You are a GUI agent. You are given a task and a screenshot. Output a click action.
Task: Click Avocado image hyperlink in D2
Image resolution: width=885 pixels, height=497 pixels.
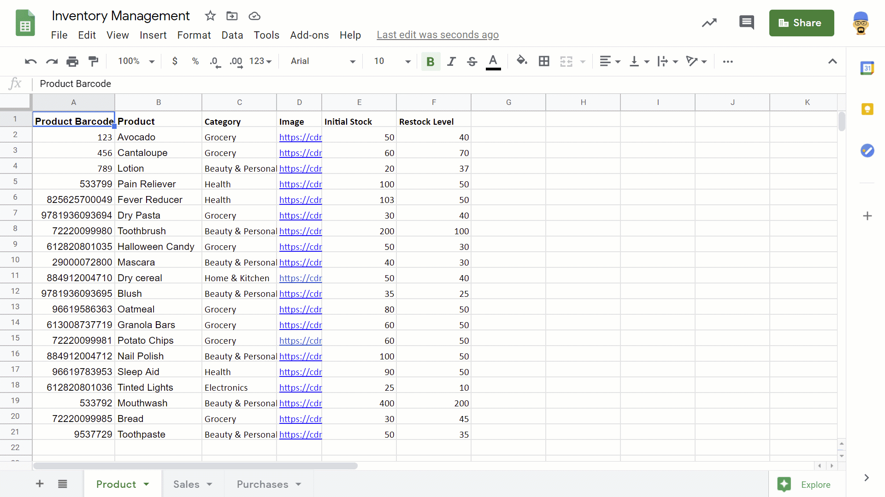pyautogui.click(x=300, y=137)
